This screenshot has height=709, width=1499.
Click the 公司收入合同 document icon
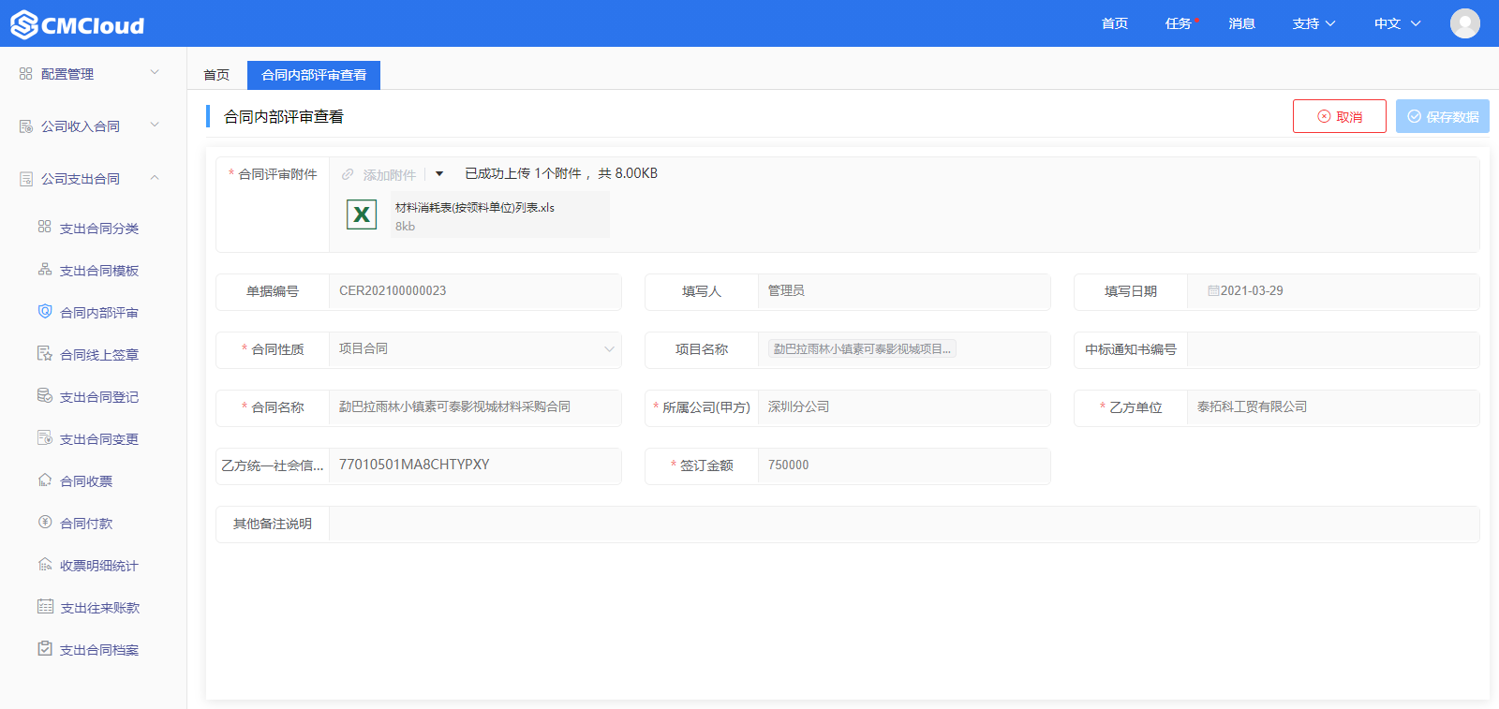pos(25,126)
